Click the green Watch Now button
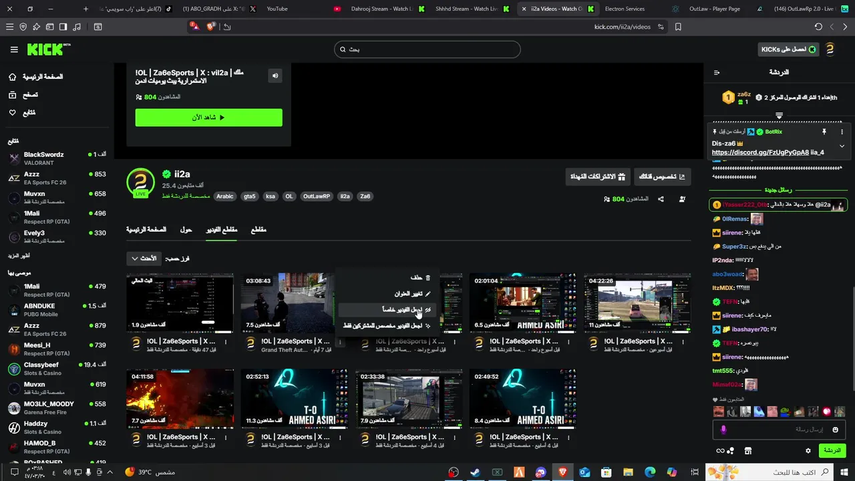The image size is (855, 481). click(x=208, y=118)
